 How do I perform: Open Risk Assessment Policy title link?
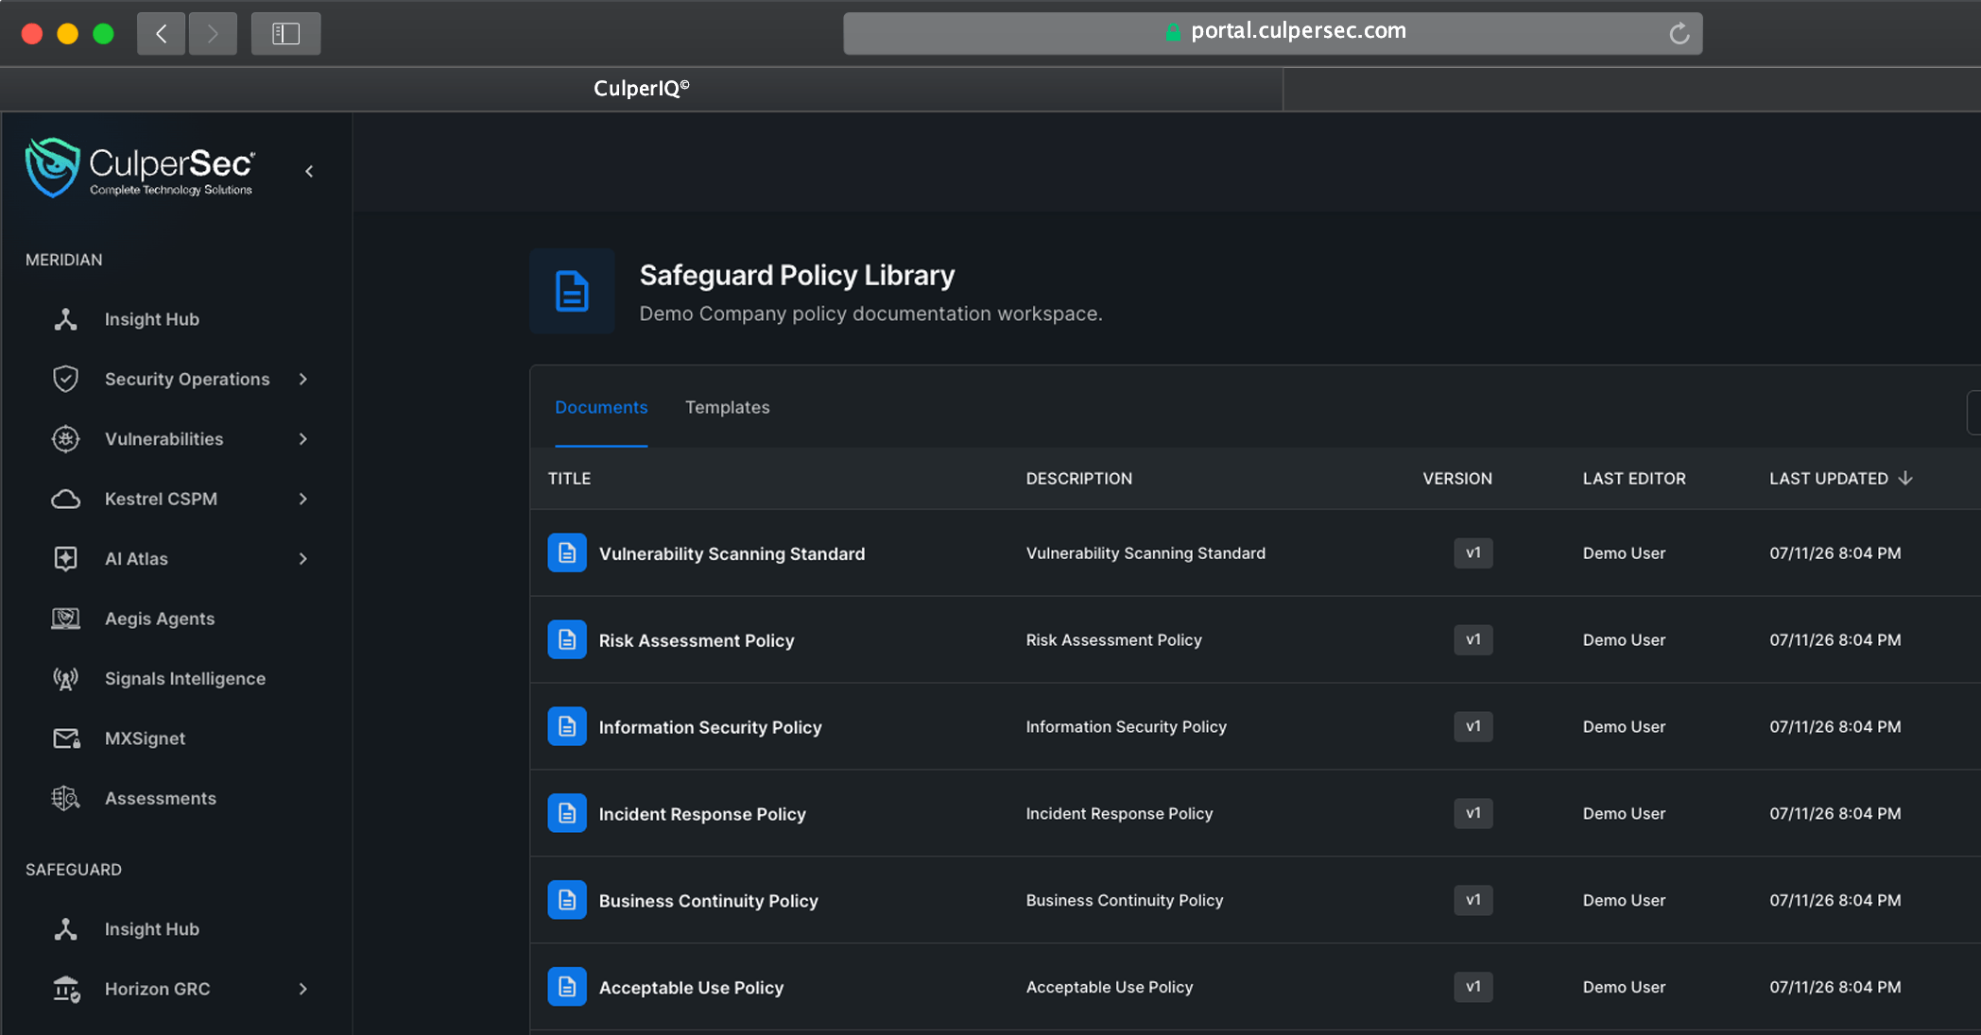[697, 640]
